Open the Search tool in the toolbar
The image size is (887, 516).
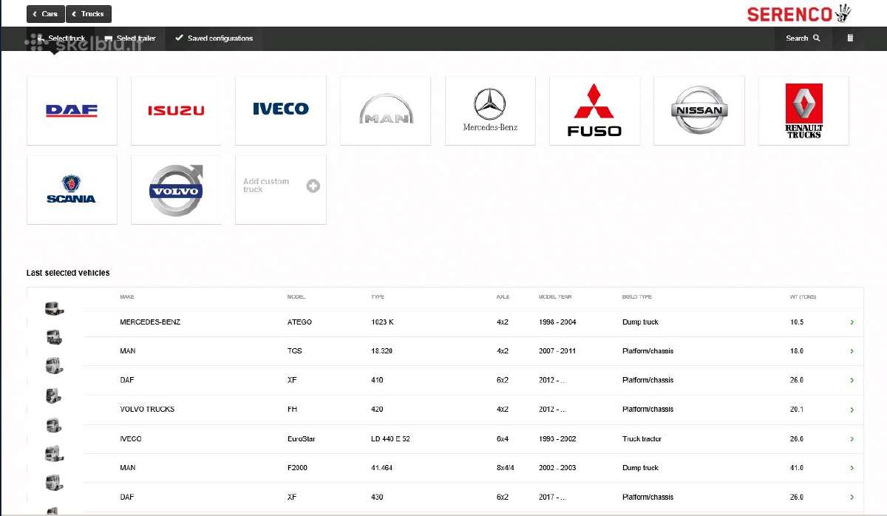point(803,38)
